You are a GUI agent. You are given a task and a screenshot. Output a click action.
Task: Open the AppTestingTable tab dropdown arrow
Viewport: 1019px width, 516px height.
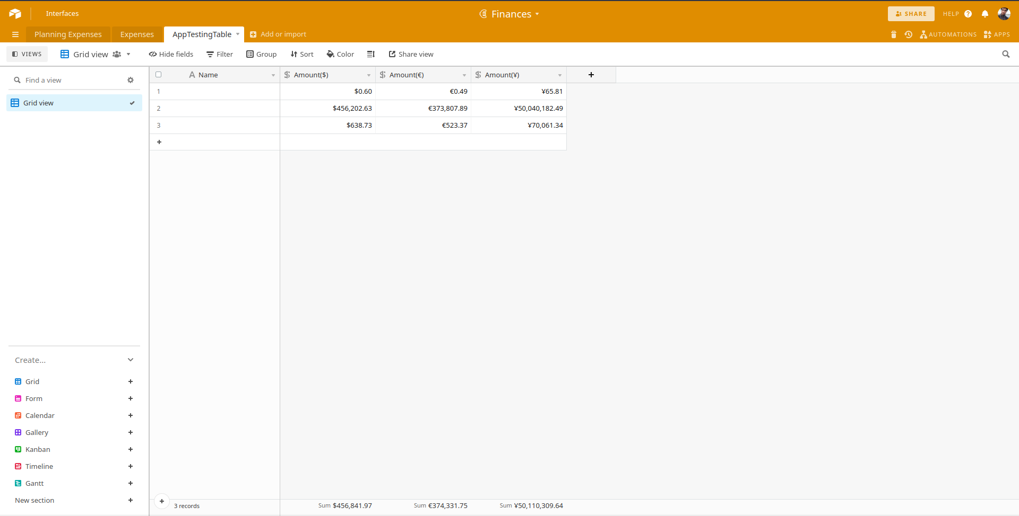(x=238, y=34)
